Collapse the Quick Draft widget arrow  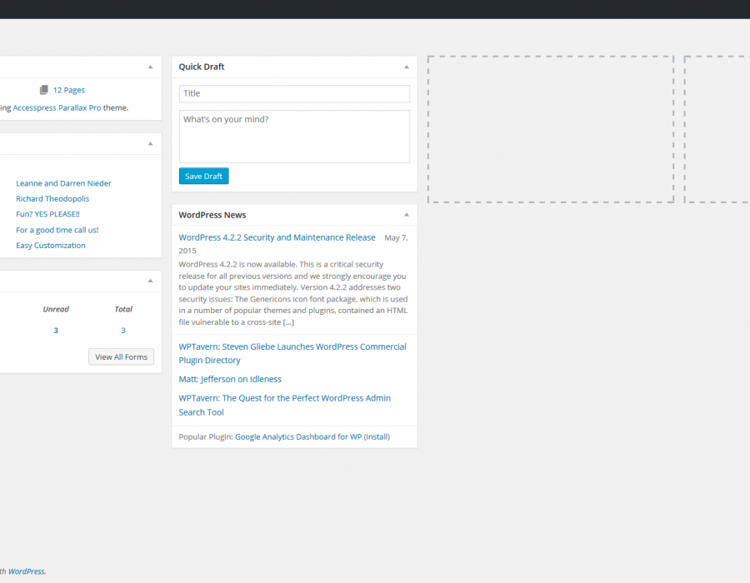(x=407, y=67)
